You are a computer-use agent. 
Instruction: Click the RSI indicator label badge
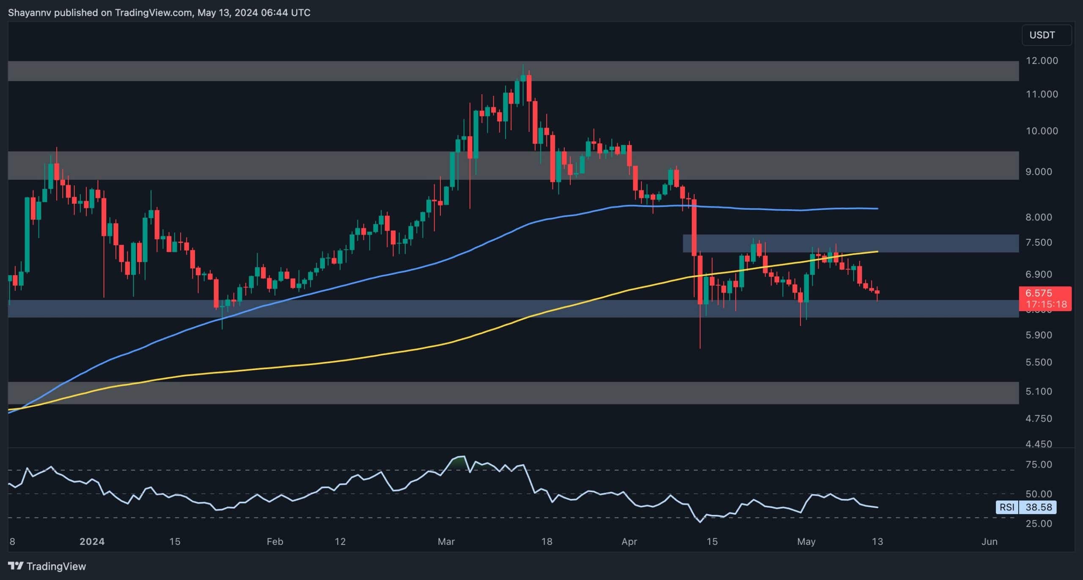(1007, 507)
